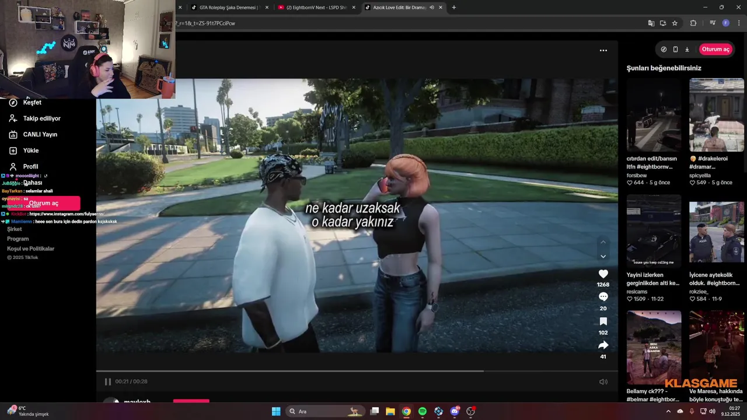Screen dimensions: 747x420
Task: Mute the Azıcık Love Edit tab audio
Action: coord(432,8)
